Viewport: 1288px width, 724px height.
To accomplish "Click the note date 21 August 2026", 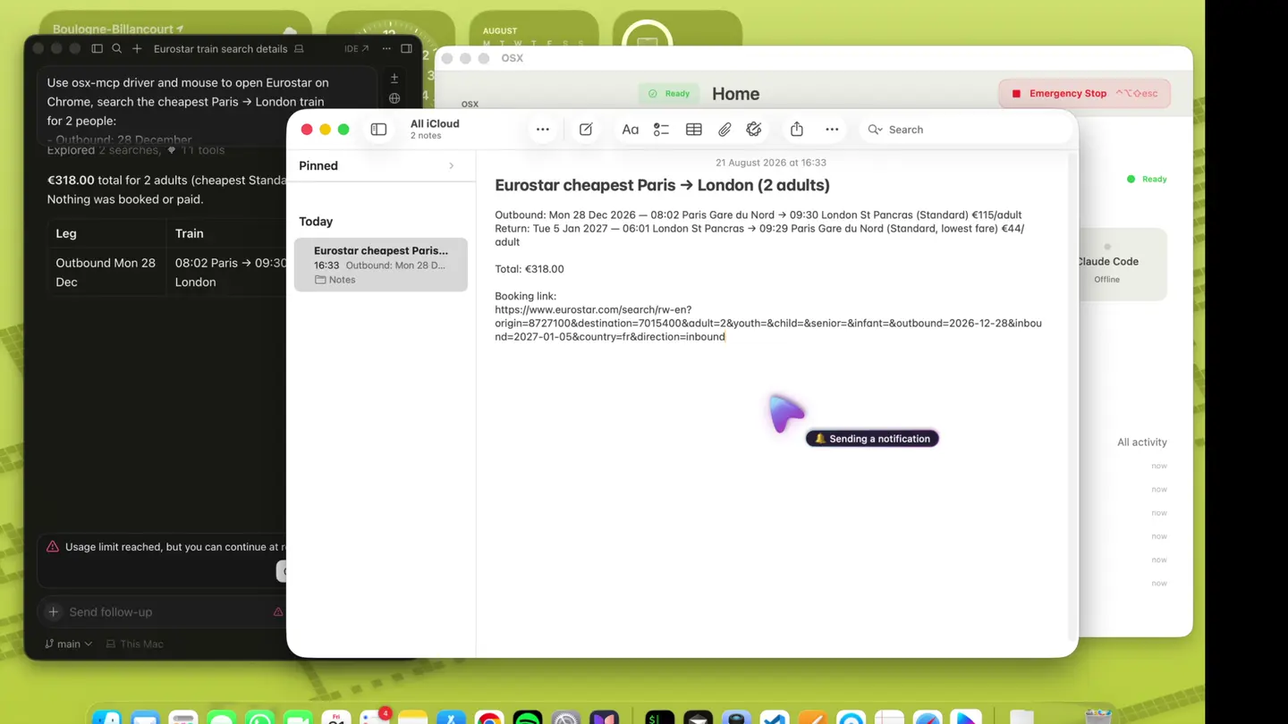I will click(771, 163).
